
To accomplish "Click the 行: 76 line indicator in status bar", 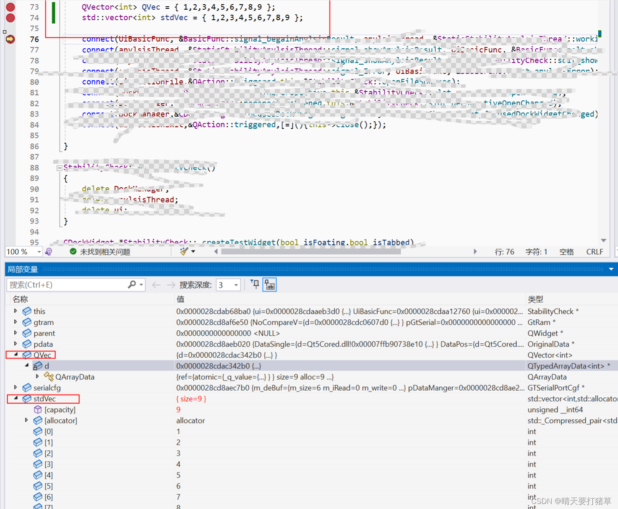I will click(504, 251).
